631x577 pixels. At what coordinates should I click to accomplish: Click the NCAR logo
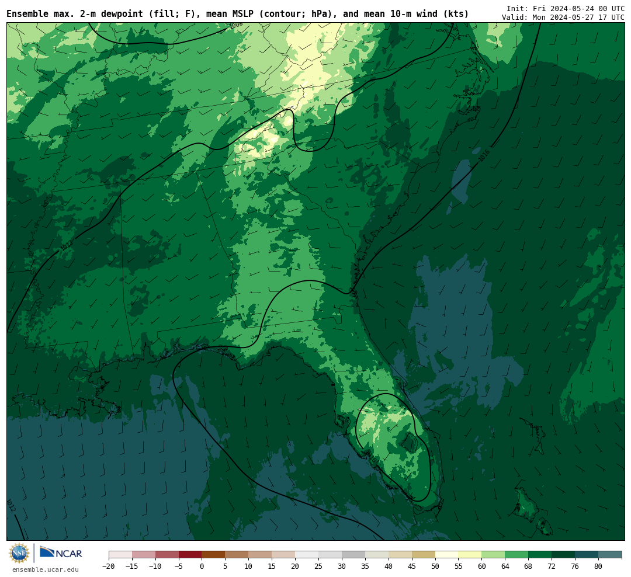(x=61, y=553)
